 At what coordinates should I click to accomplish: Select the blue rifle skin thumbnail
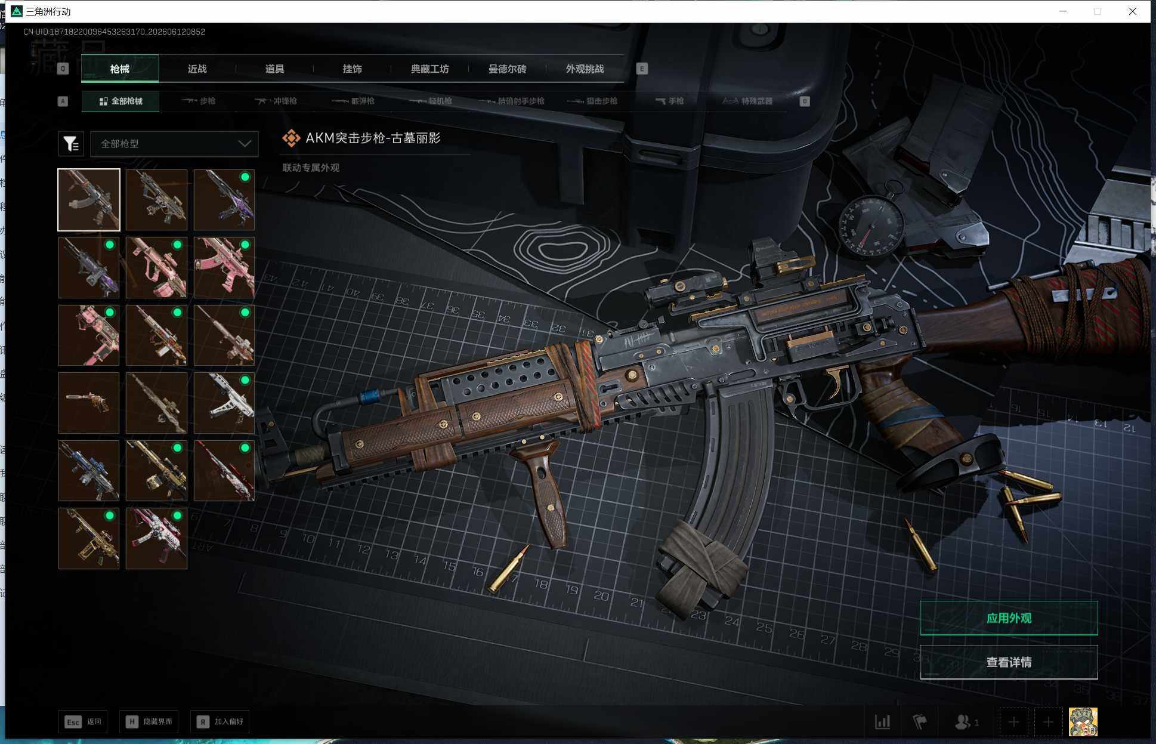(89, 471)
